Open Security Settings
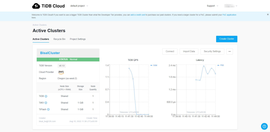The height and width of the screenshot is (132, 270). pyautogui.click(x=212, y=51)
